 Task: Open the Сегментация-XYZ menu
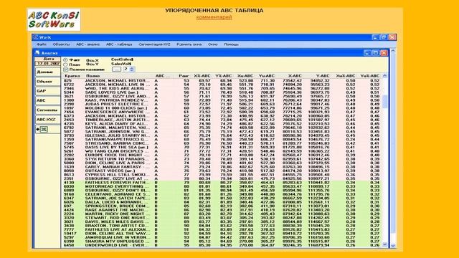tap(154, 44)
